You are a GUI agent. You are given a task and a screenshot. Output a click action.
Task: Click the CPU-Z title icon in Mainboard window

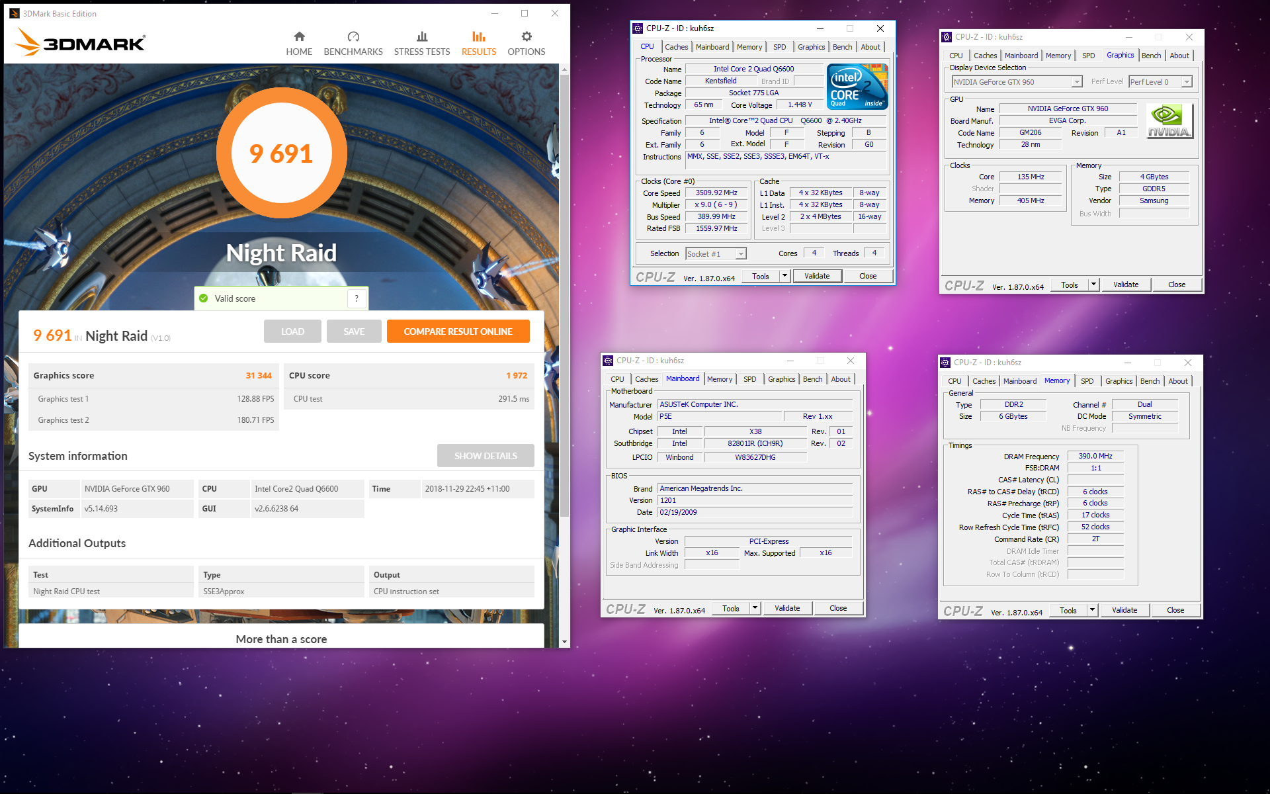(x=608, y=361)
